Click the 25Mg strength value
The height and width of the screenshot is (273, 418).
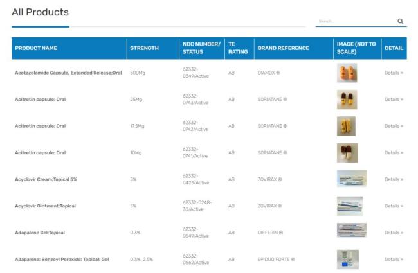point(136,100)
